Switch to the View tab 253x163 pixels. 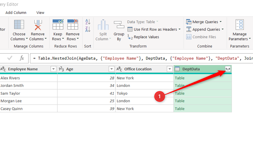pos(40,13)
